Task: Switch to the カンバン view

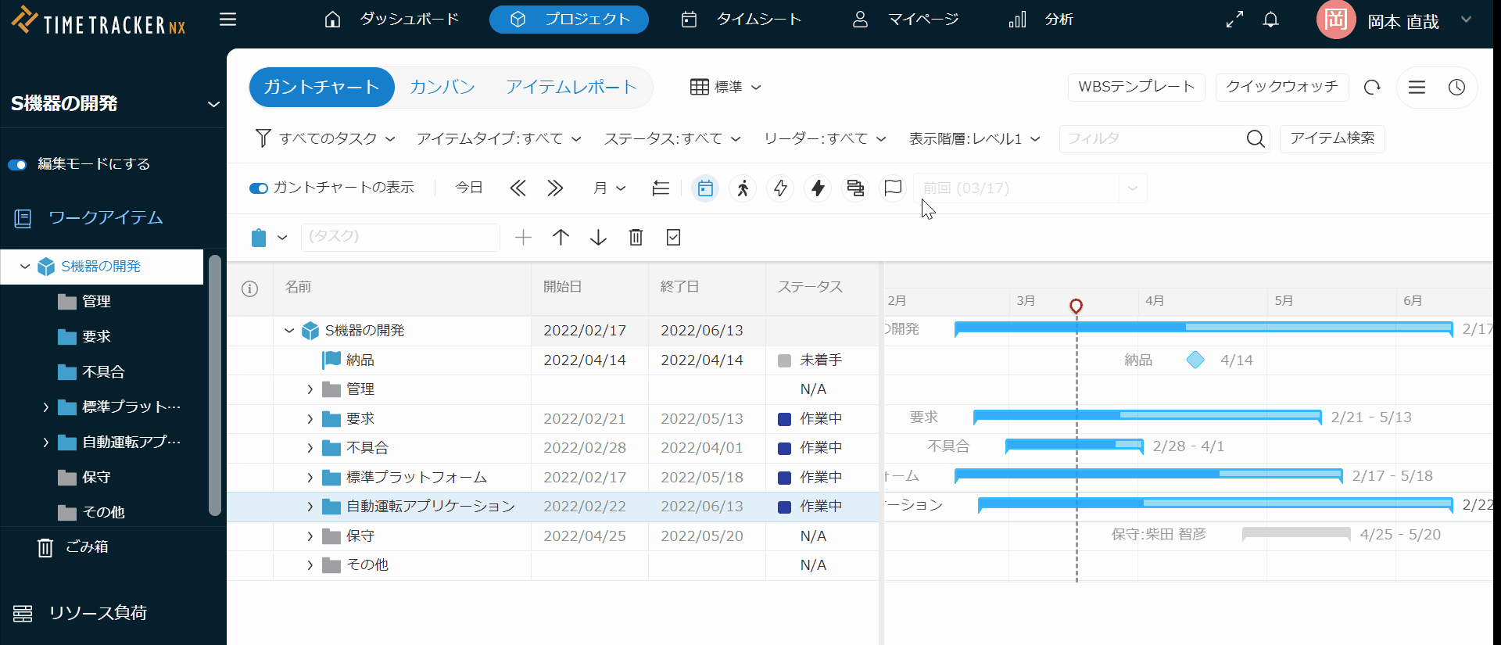Action: click(442, 87)
